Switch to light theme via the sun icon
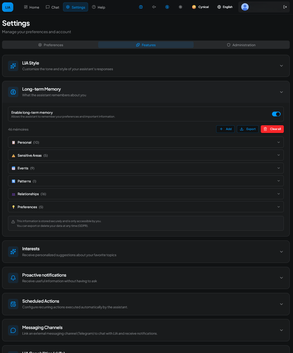293x353 pixels. pyautogui.click(x=180, y=7)
